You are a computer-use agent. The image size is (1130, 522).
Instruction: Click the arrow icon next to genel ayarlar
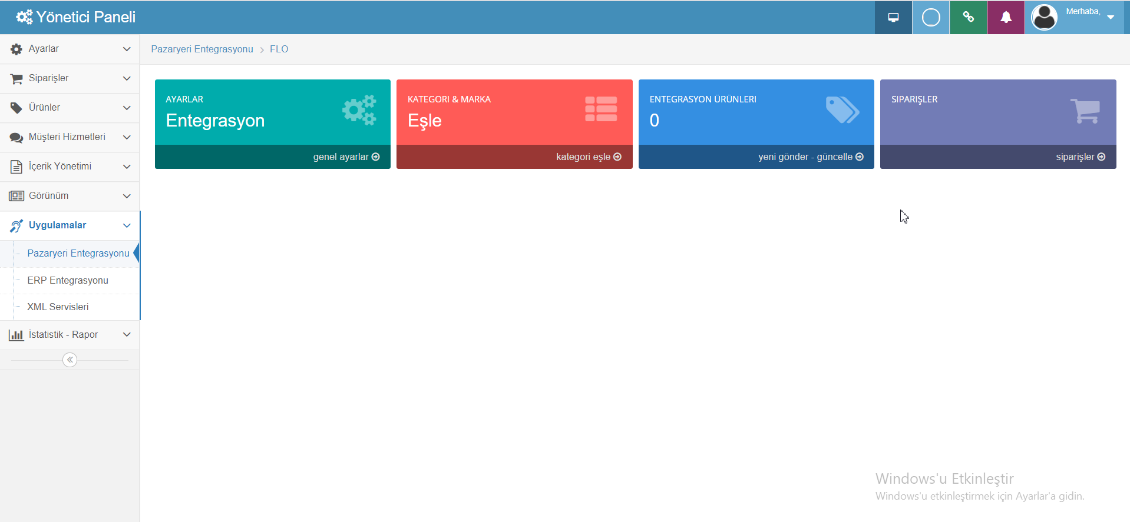click(x=376, y=157)
